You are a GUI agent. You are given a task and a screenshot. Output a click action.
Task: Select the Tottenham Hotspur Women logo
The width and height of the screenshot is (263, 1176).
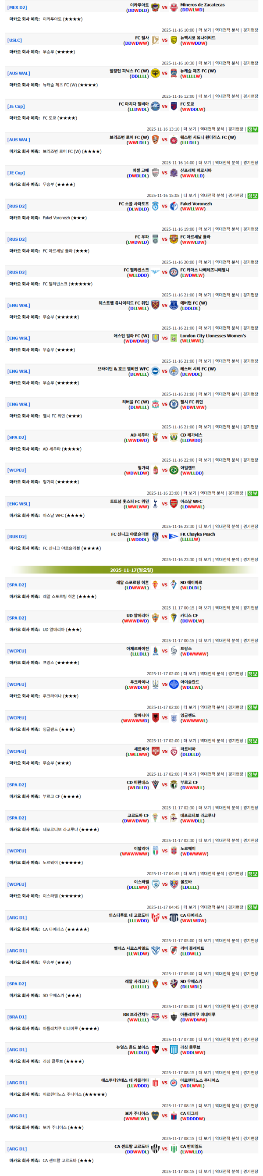155,503
